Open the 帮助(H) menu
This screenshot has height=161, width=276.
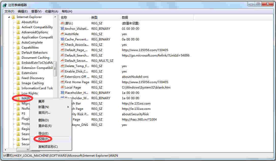67,11
